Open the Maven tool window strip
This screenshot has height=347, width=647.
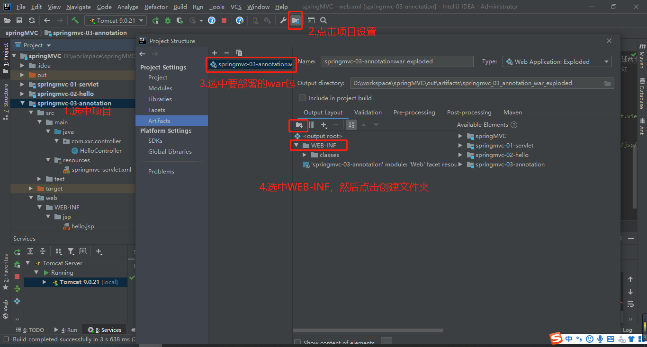tap(642, 56)
